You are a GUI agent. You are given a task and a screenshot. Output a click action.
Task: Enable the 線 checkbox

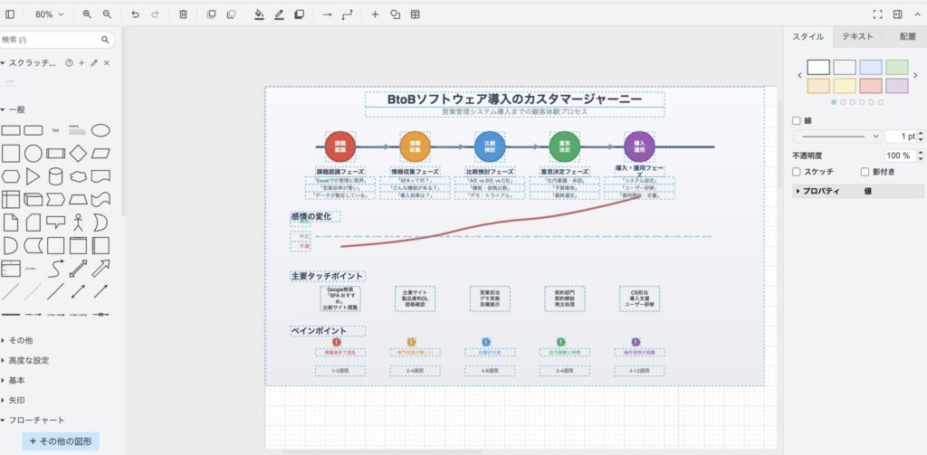(797, 120)
